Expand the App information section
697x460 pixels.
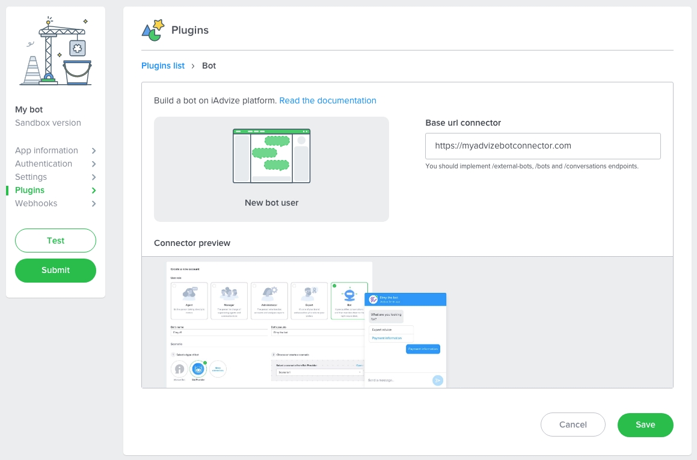(x=94, y=151)
